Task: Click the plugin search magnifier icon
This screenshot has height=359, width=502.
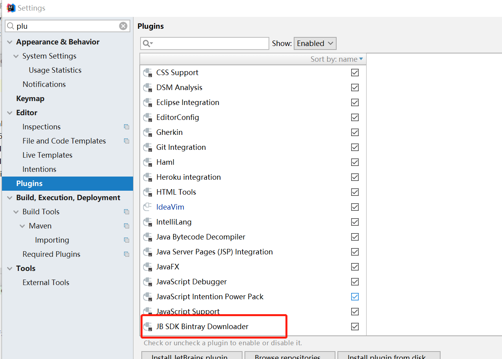Action: click(148, 43)
